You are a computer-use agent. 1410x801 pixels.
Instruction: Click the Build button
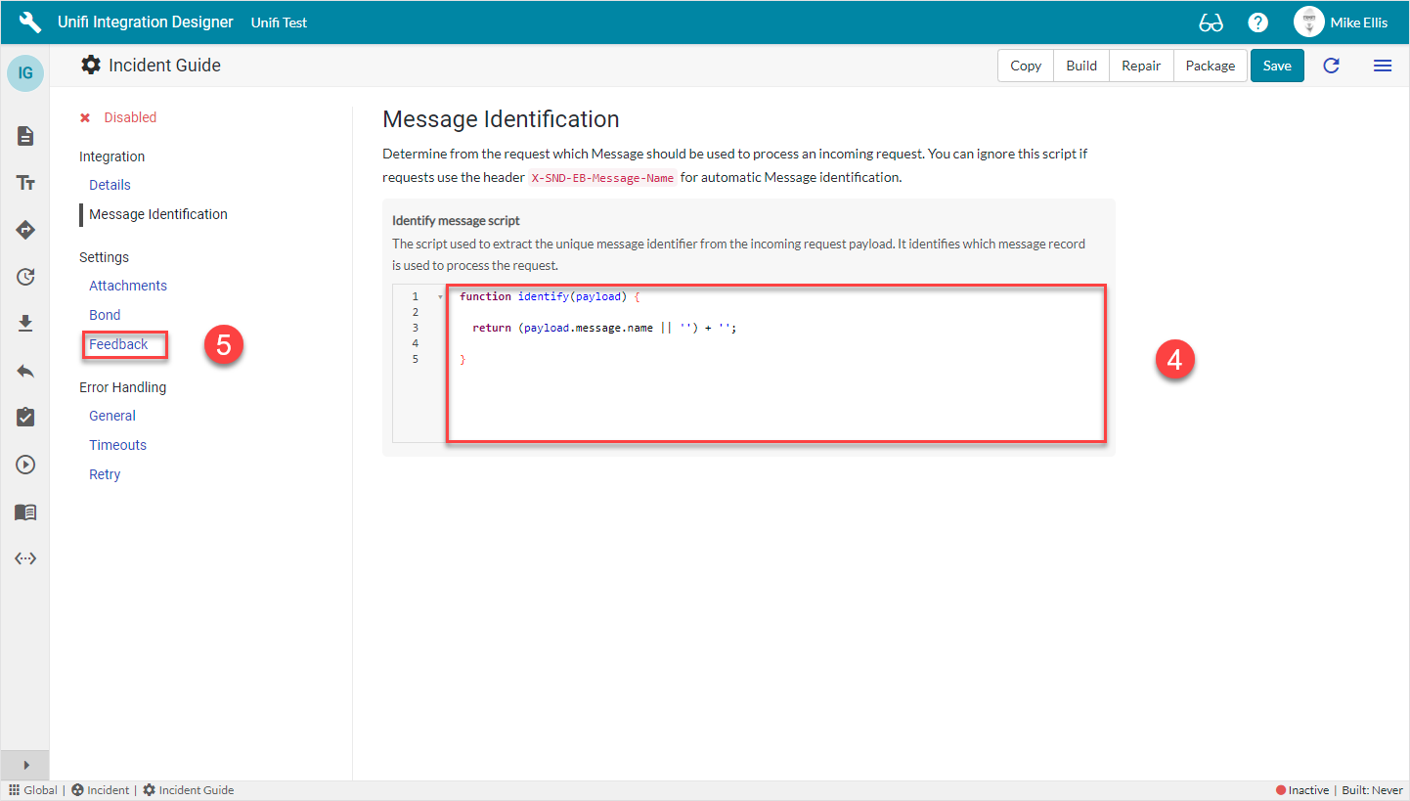1080,66
